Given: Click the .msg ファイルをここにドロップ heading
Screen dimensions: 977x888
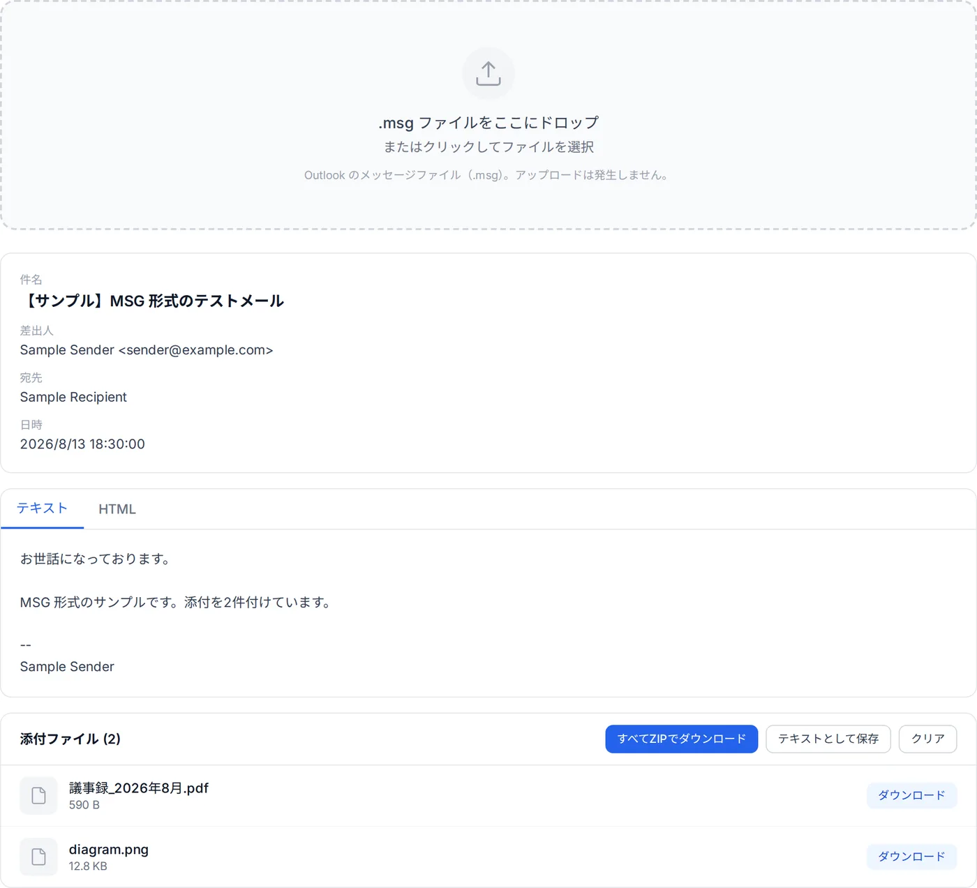Looking at the screenshot, I should pos(488,123).
